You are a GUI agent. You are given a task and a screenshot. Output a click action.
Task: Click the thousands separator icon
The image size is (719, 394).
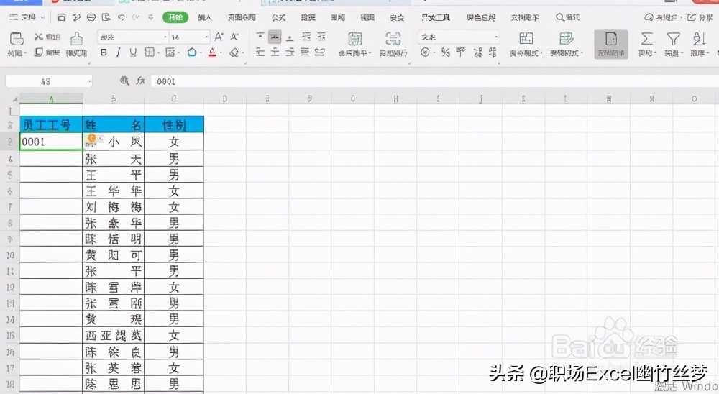point(460,52)
